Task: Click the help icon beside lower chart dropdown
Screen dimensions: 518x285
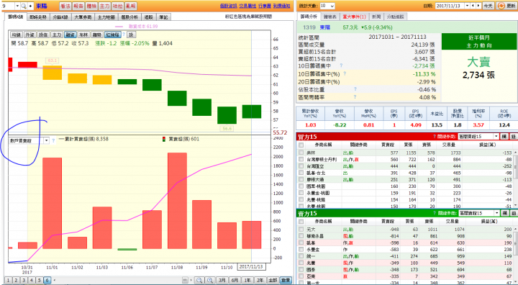Action: point(53,140)
